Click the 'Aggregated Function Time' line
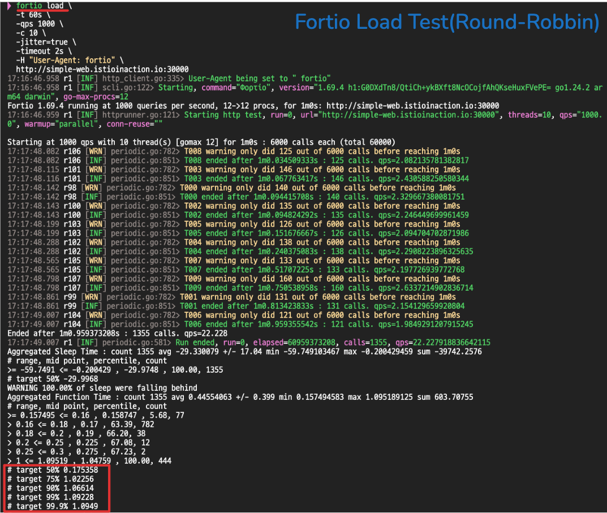Viewport: 607px width, 513px height. (x=240, y=397)
